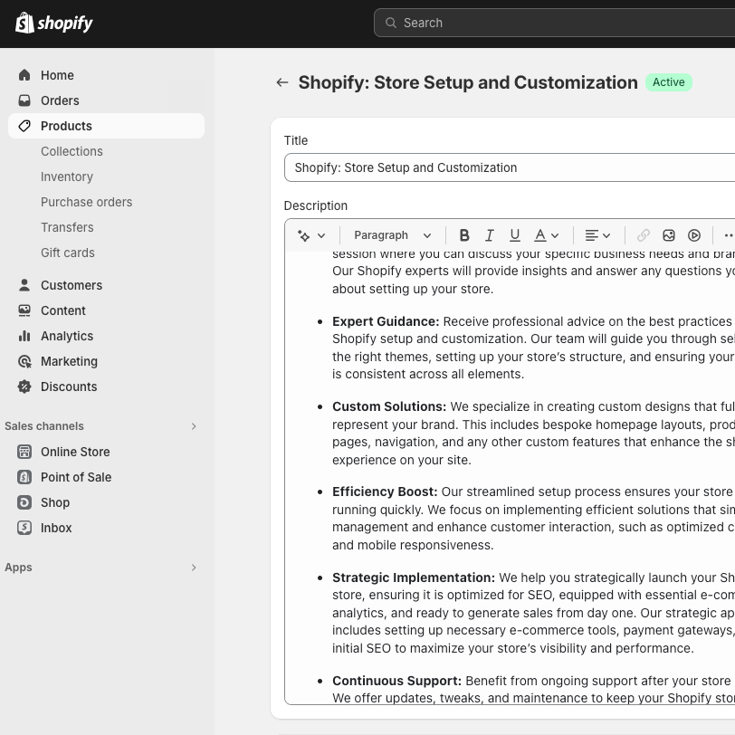Click the insert link icon

pyautogui.click(x=643, y=235)
